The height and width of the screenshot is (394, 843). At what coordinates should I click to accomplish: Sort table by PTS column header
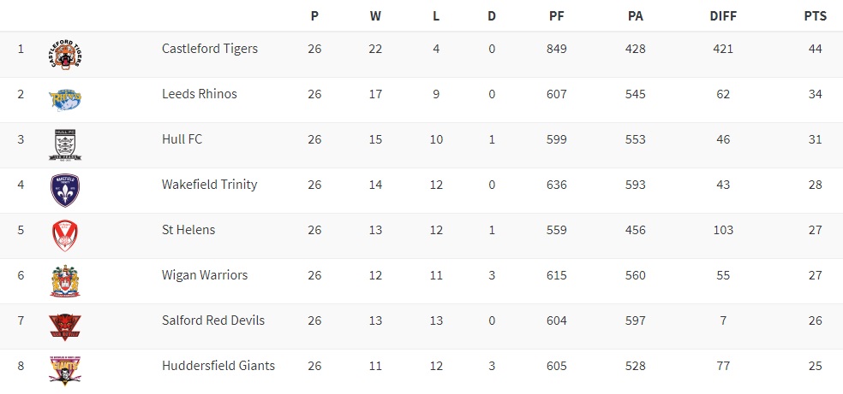(815, 16)
